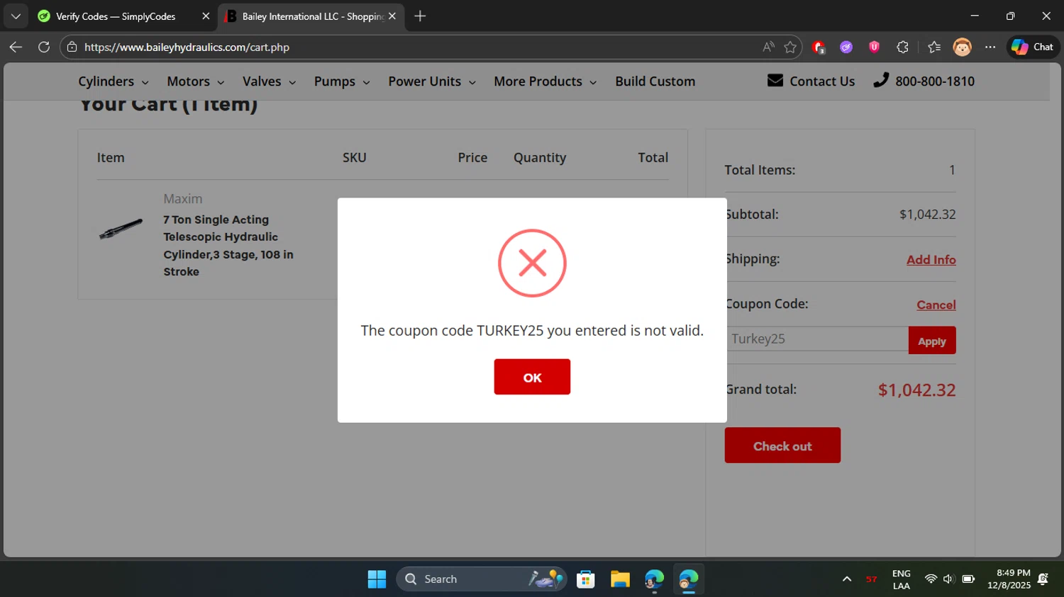
Task: Open a new browser tab
Action: tap(420, 16)
